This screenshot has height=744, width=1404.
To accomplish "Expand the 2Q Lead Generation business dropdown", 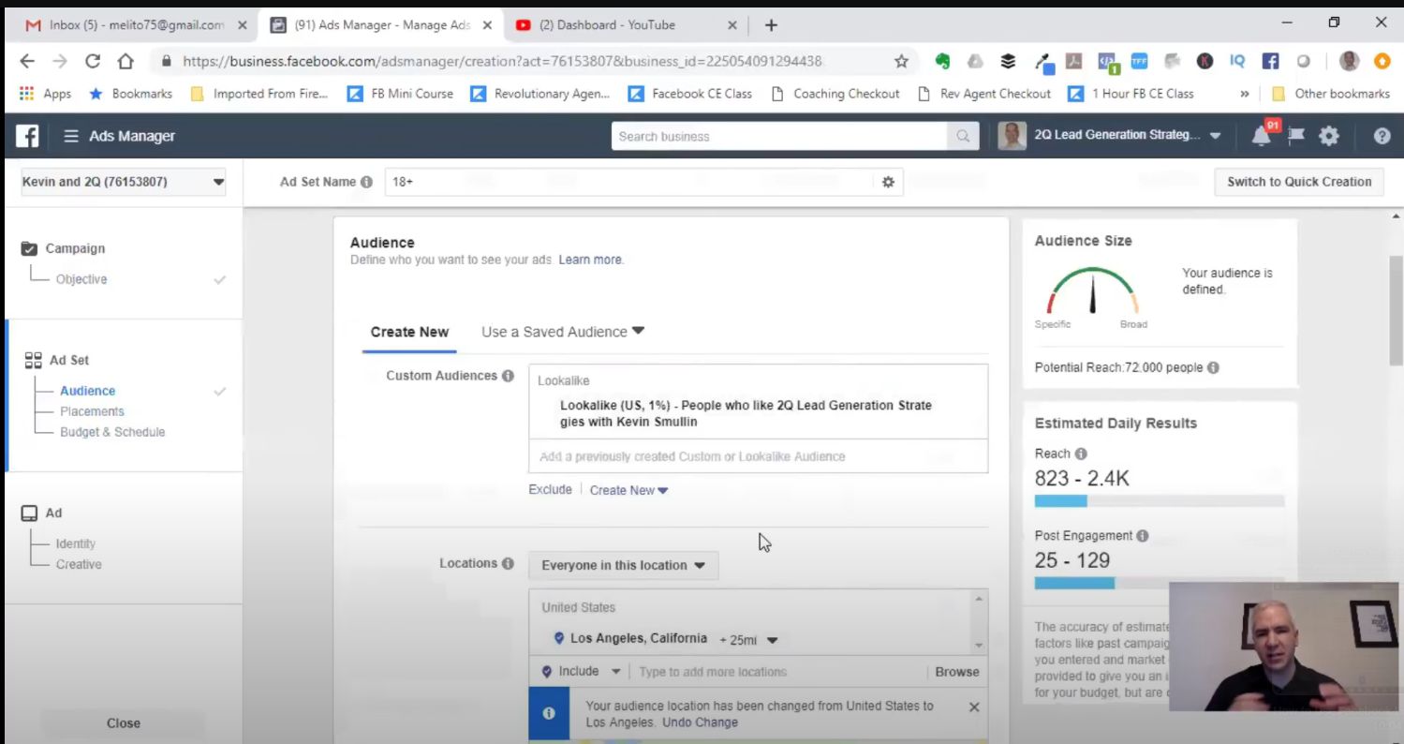I will point(1215,136).
